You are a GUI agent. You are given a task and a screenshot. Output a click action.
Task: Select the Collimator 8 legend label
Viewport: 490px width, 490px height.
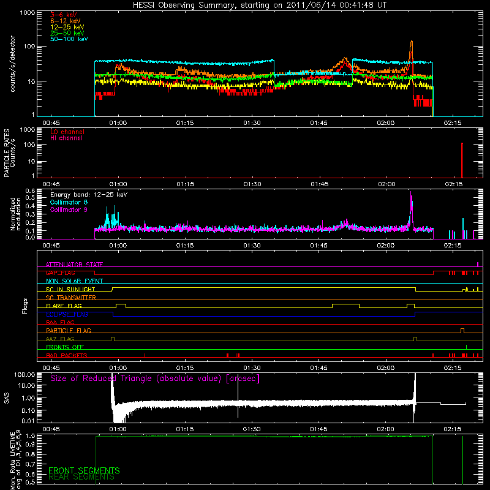[x=69, y=202]
